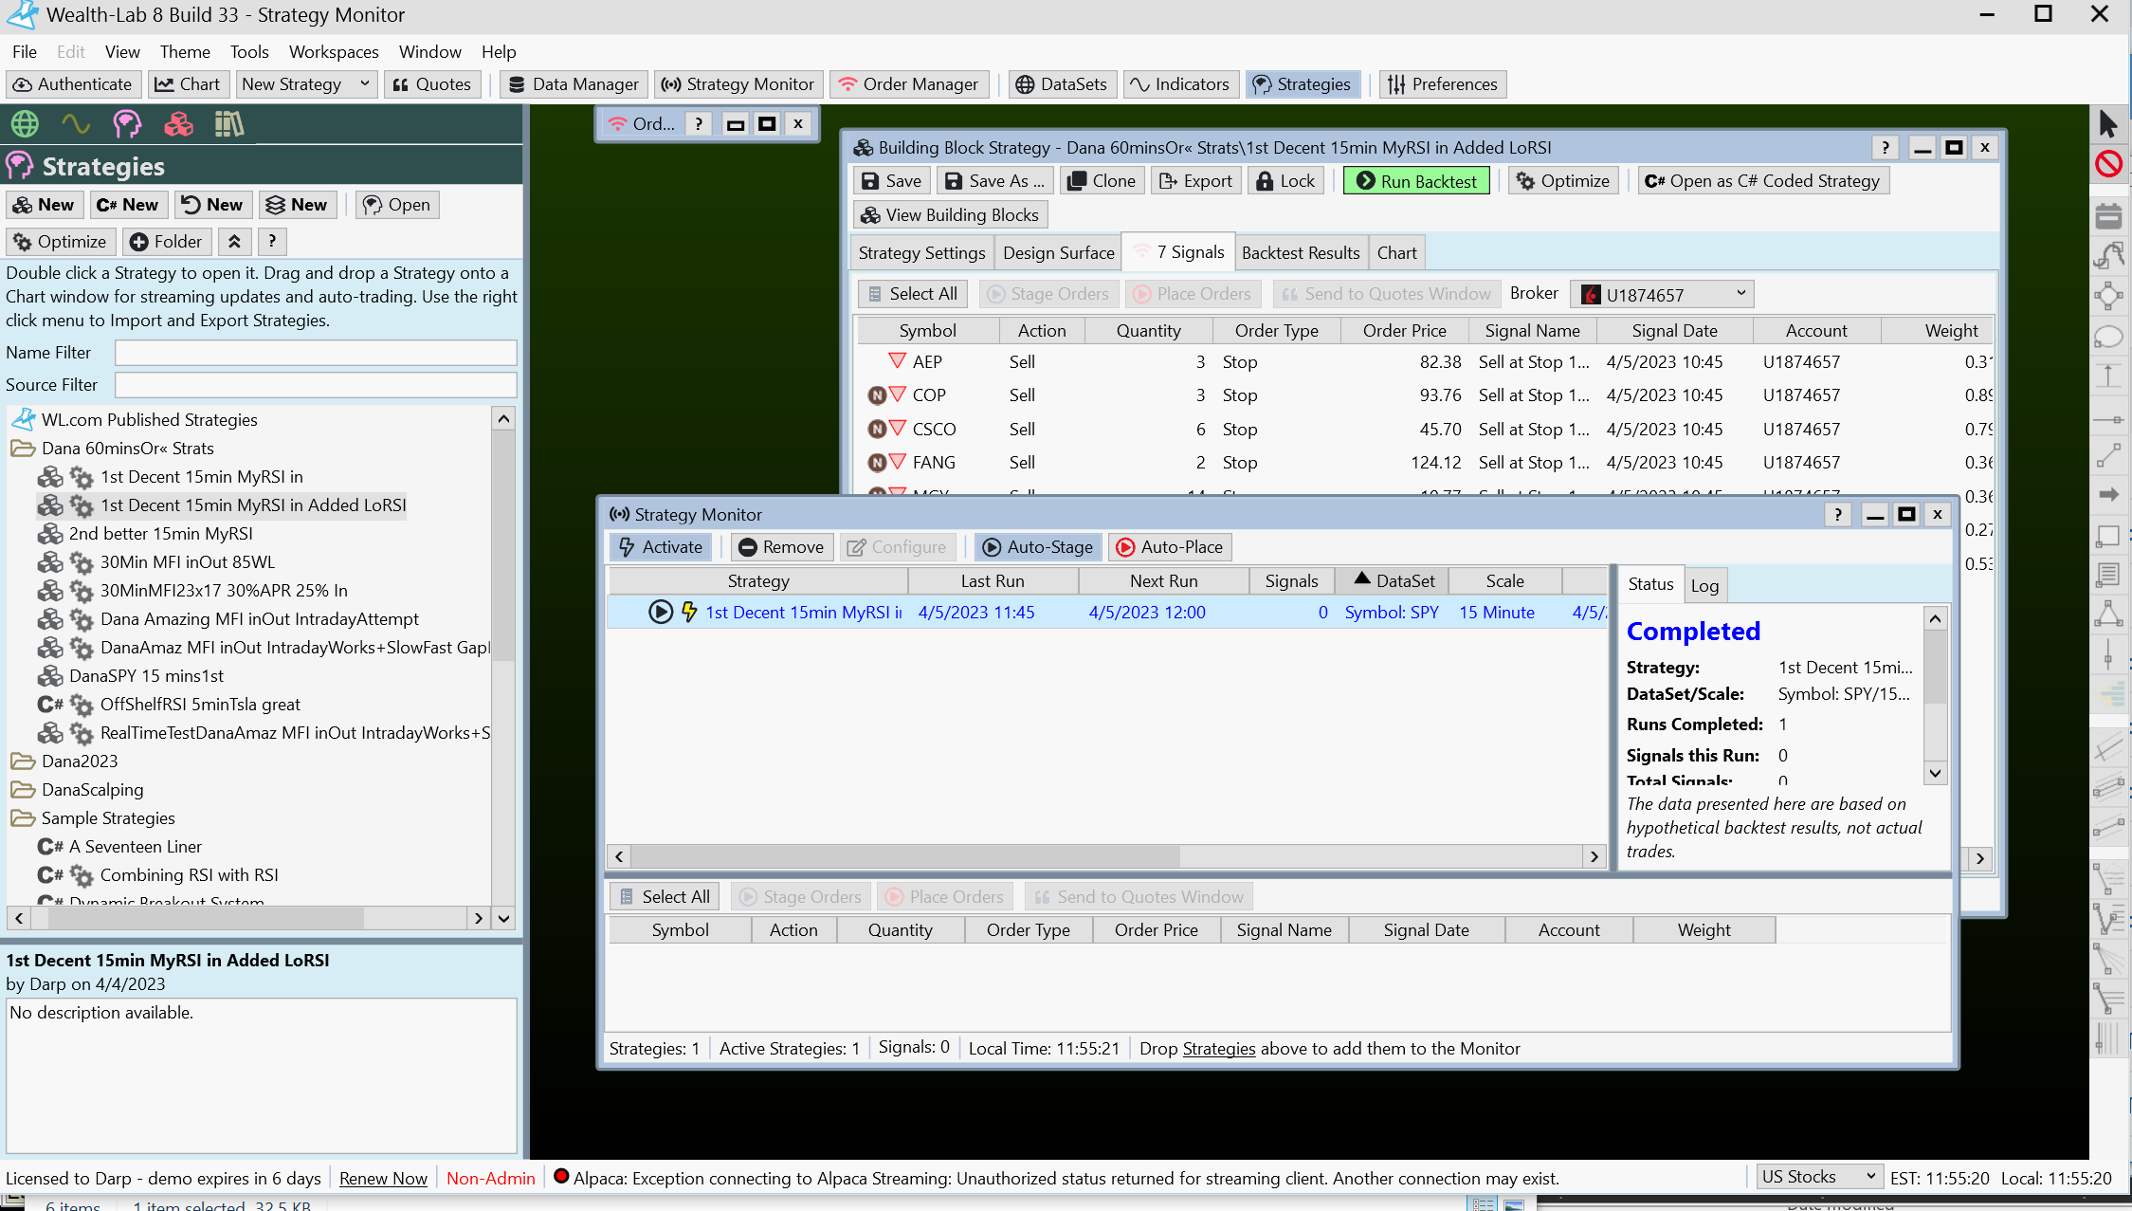The width and height of the screenshot is (2132, 1211).
Task: Open the Broker account U1874657 dropdown
Action: (x=1662, y=295)
